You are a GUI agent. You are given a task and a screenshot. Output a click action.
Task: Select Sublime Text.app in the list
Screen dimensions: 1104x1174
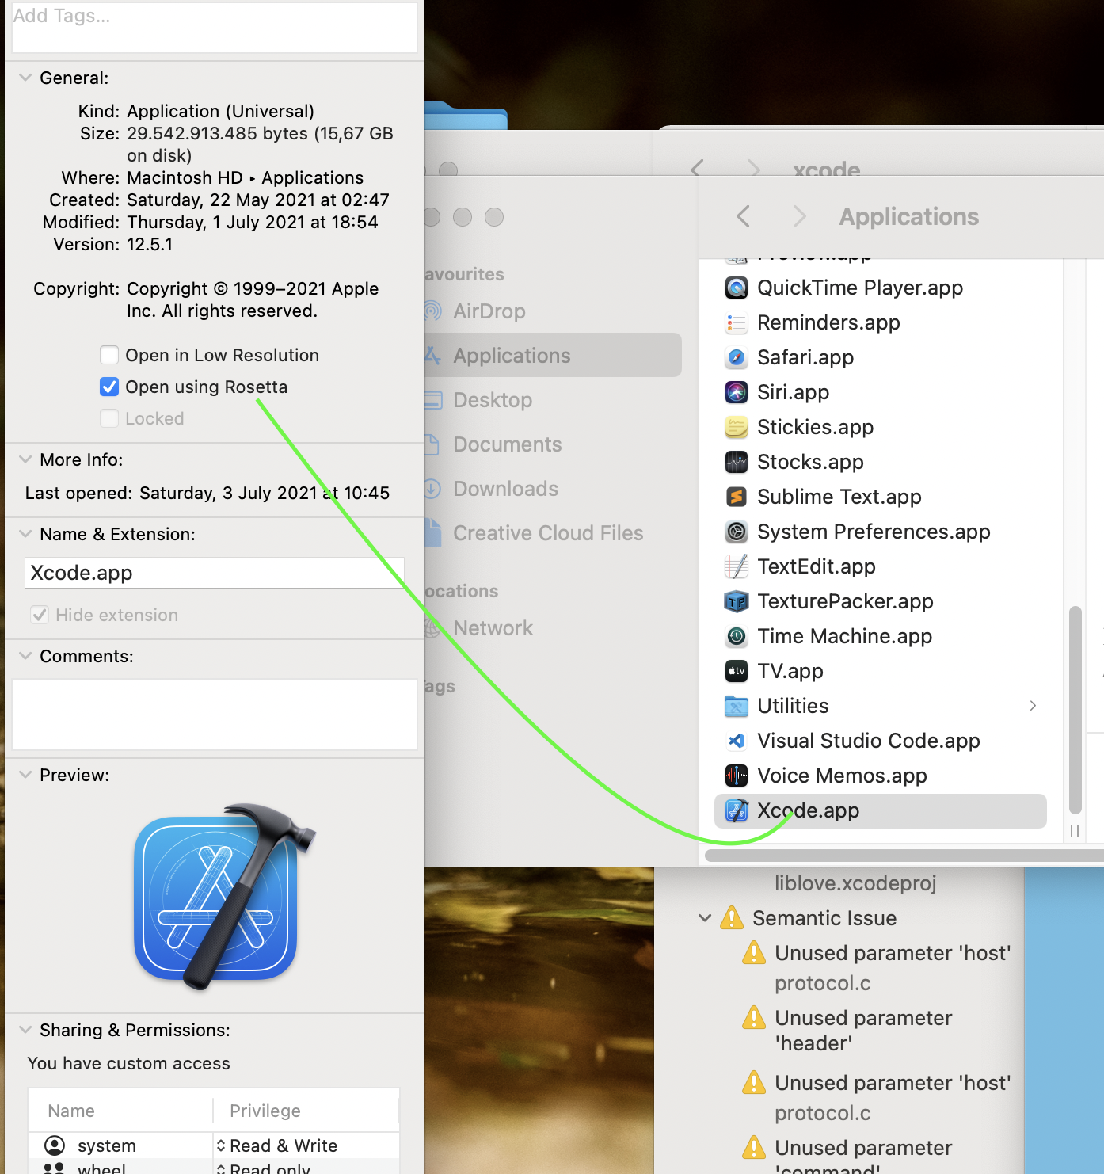(881, 497)
